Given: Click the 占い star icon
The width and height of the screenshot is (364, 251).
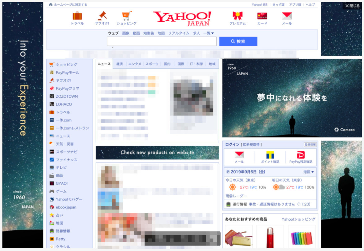Looking at the screenshot, I should [52, 215].
